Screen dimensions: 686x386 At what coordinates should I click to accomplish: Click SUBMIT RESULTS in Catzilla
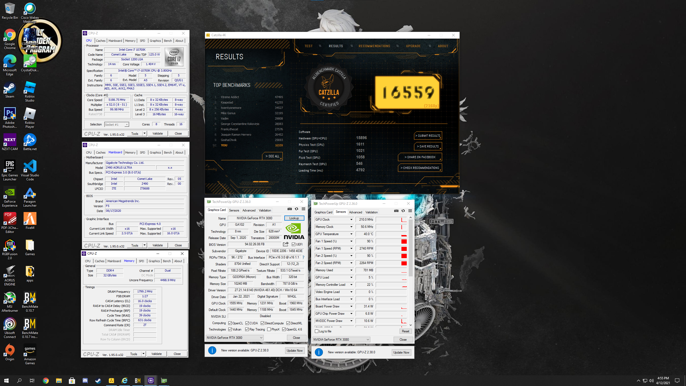coord(428,136)
